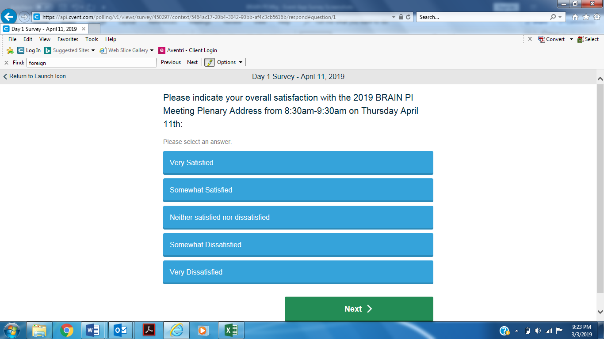This screenshot has width=604, height=339.
Task: Click the Add to Favorites bar star icon
Action: point(10,50)
